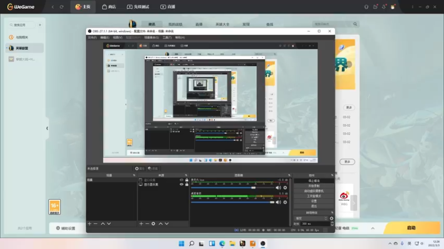Refresh the WeGame page
This screenshot has height=249, width=444.
(x=62, y=7)
